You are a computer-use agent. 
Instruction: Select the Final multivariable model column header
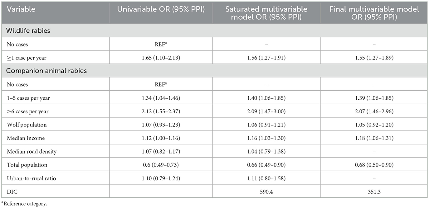(374, 13)
